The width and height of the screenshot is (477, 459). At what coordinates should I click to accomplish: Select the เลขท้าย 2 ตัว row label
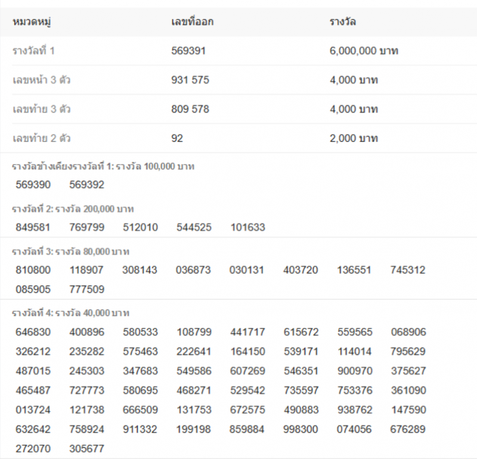[x=41, y=138]
